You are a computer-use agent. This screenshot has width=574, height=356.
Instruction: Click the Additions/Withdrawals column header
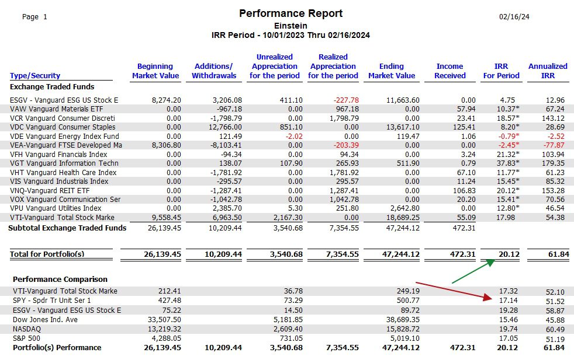(214, 71)
